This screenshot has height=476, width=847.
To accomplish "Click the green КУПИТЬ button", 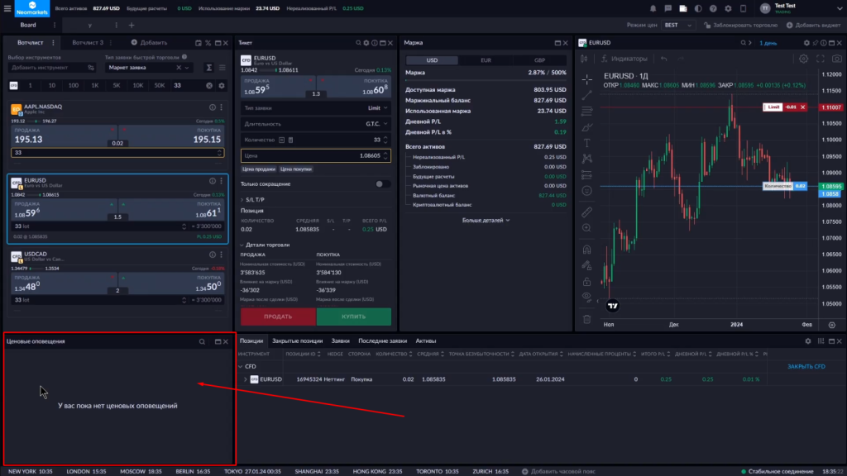I will click(354, 317).
